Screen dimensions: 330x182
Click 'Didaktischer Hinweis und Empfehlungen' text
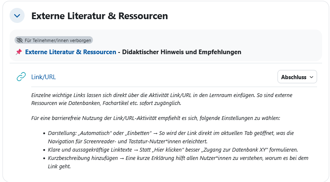pos(182,52)
